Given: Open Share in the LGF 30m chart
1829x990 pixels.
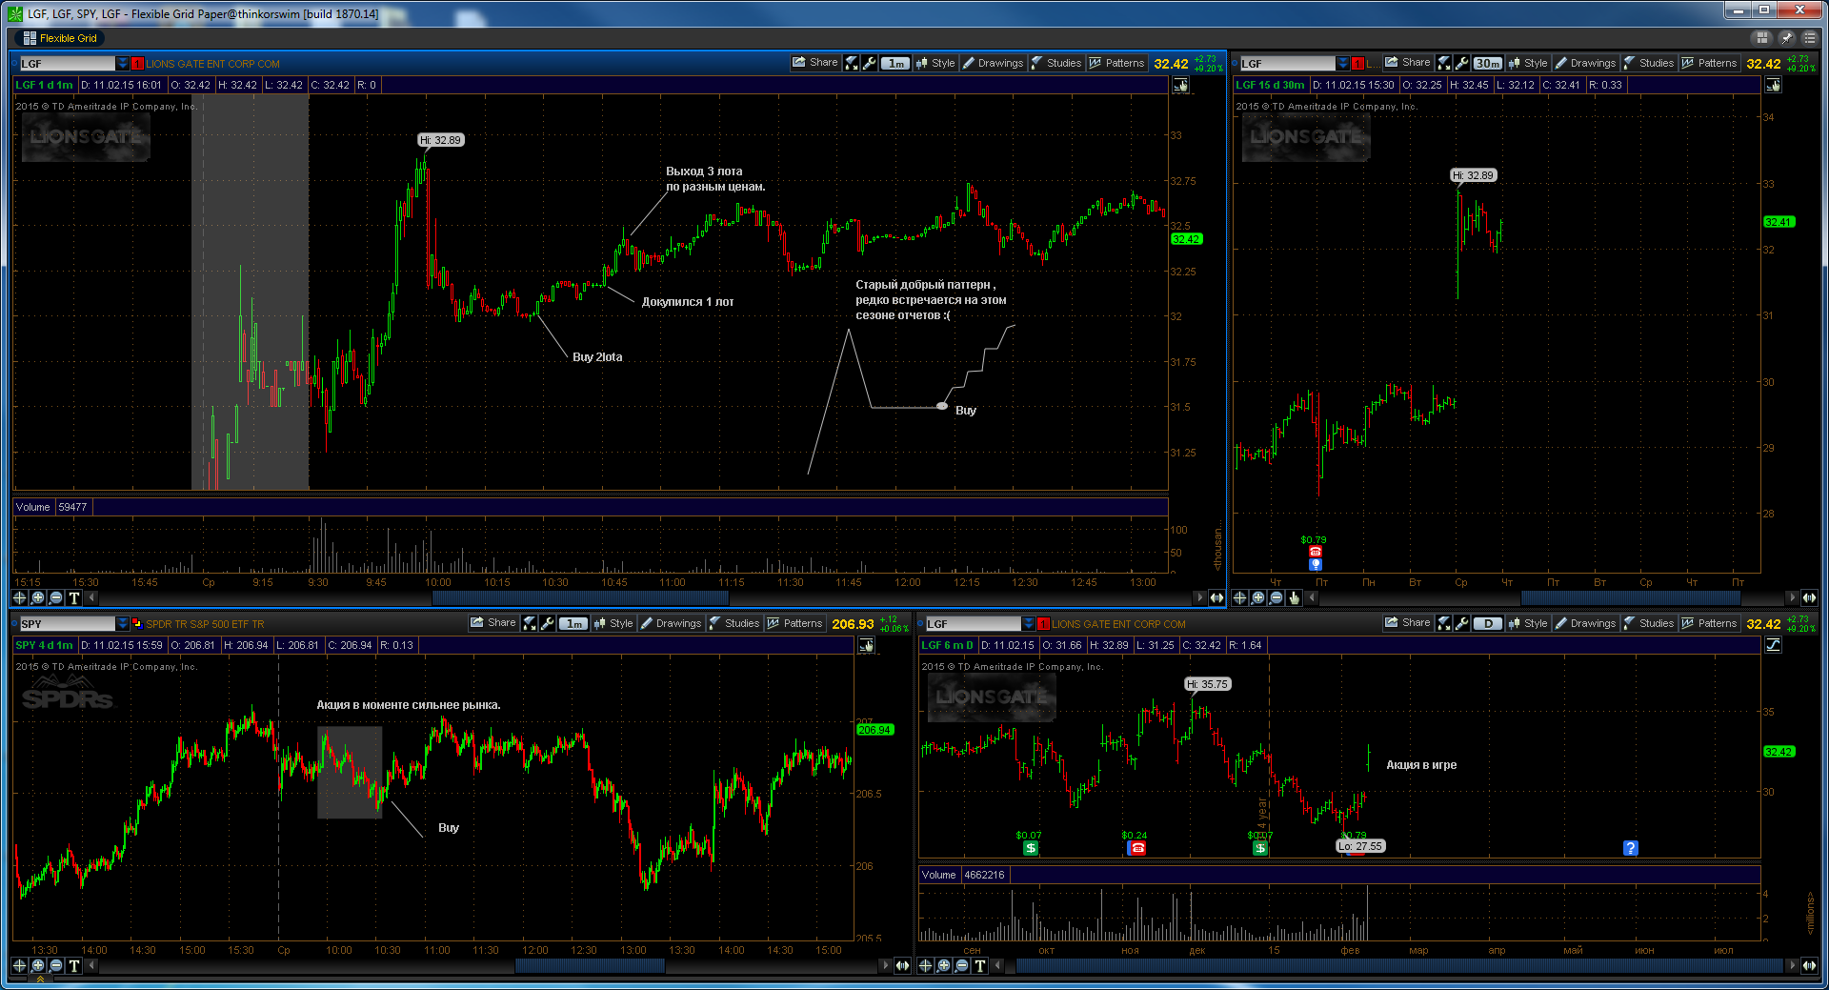Looking at the screenshot, I should click(x=1407, y=63).
